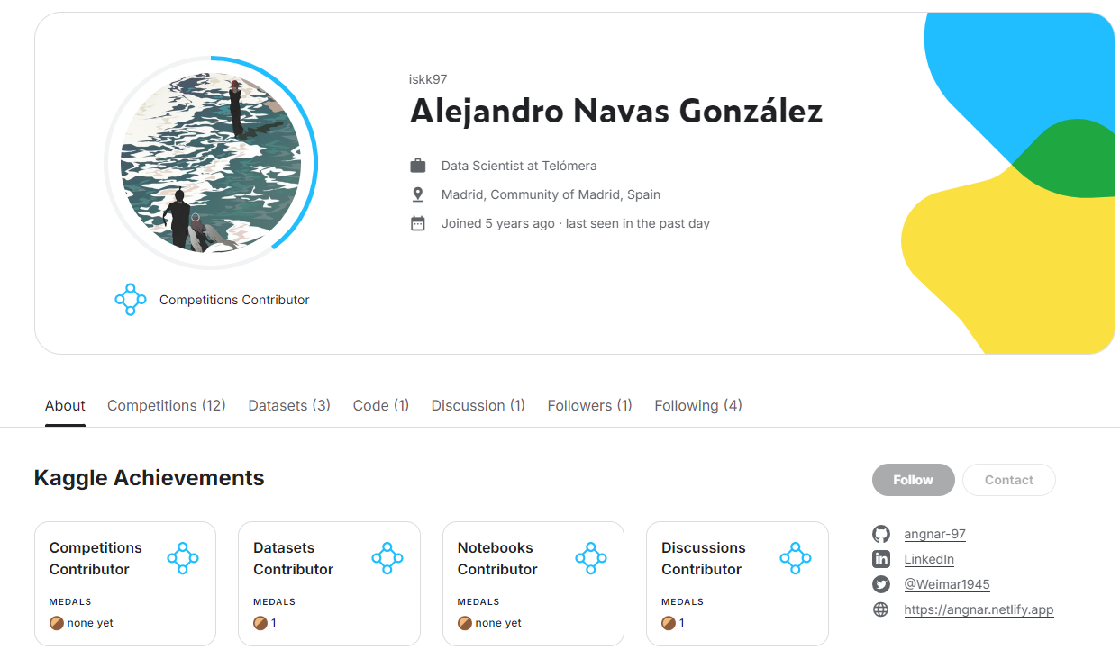Click the Twitter bird icon
The image size is (1120, 659).
(x=881, y=584)
